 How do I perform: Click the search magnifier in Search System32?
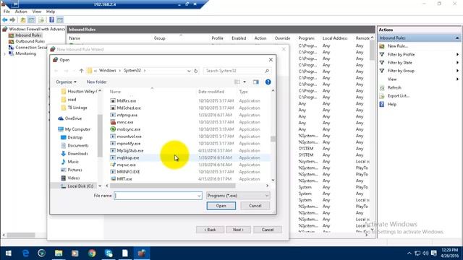click(267, 71)
